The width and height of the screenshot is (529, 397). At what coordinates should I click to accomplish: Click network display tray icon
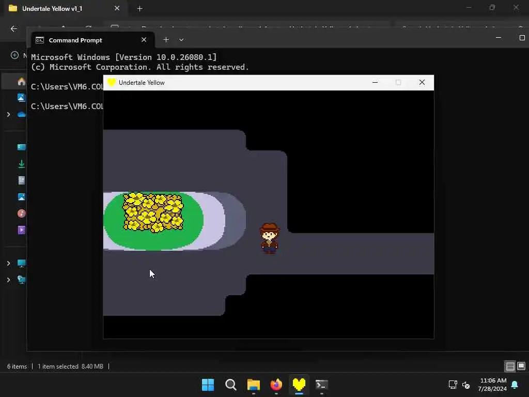453,385
